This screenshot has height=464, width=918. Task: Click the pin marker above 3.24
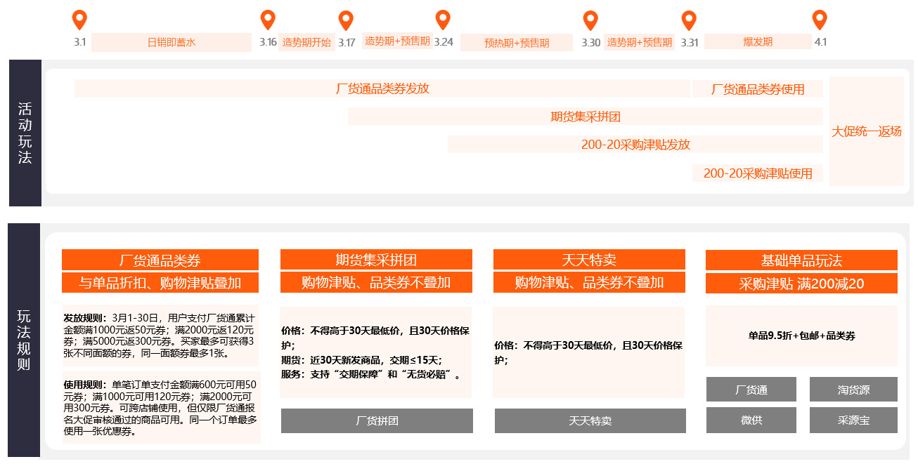click(x=442, y=20)
